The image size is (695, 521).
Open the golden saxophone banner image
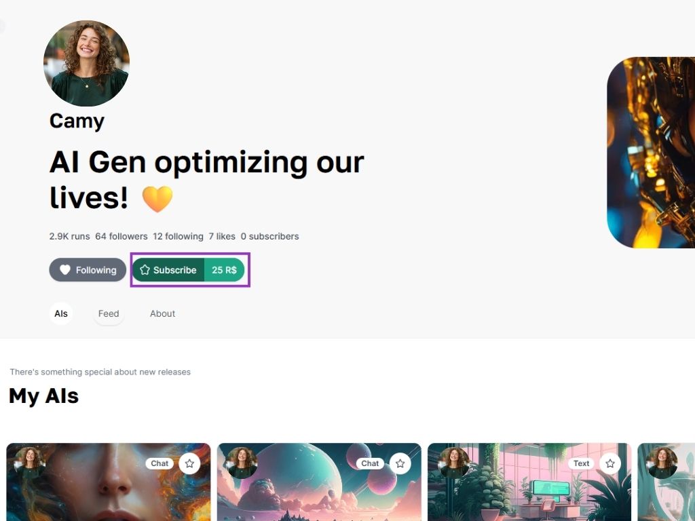(x=651, y=153)
